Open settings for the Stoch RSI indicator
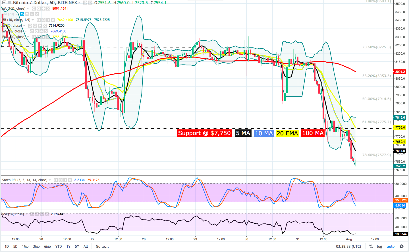The image size is (409, 252). click(61, 179)
